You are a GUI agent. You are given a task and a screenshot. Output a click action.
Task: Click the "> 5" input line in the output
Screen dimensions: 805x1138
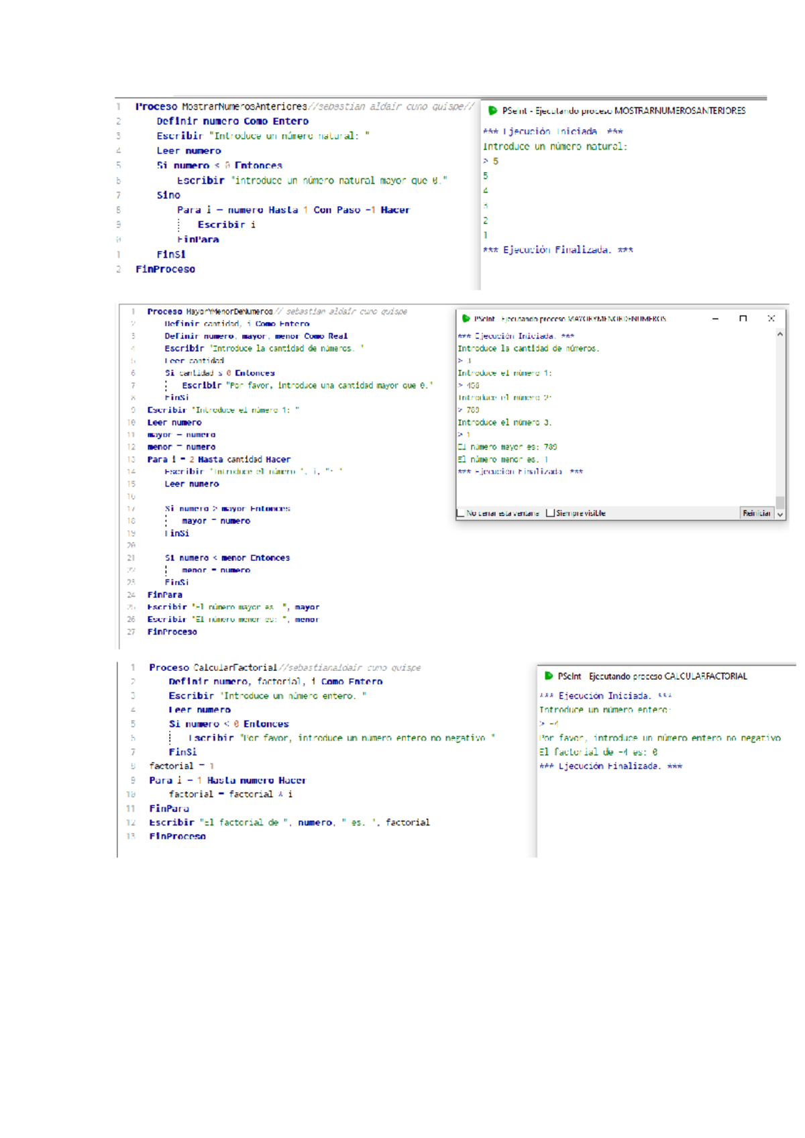tap(490, 162)
